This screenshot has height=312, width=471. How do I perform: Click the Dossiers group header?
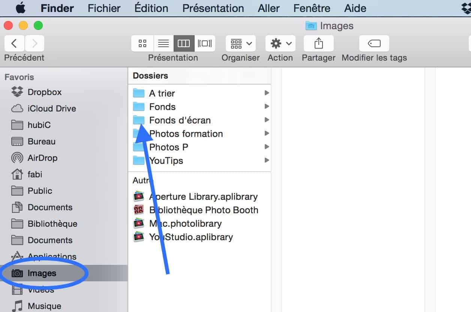150,76
